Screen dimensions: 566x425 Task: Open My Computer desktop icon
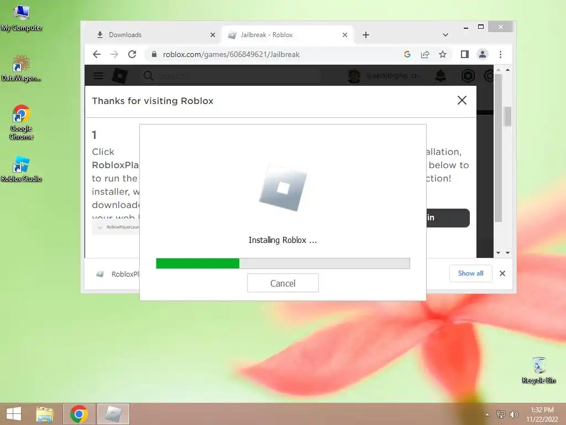coord(22,18)
